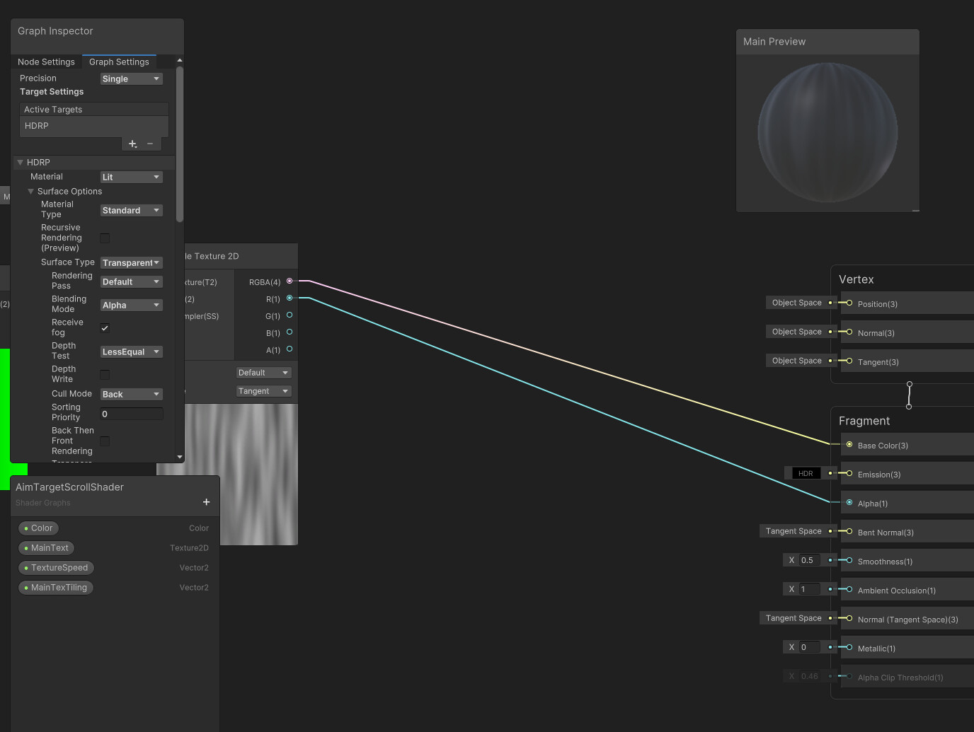Click the G(1) output port
Viewport: 974px width, 732px height.
click(290, 315)
